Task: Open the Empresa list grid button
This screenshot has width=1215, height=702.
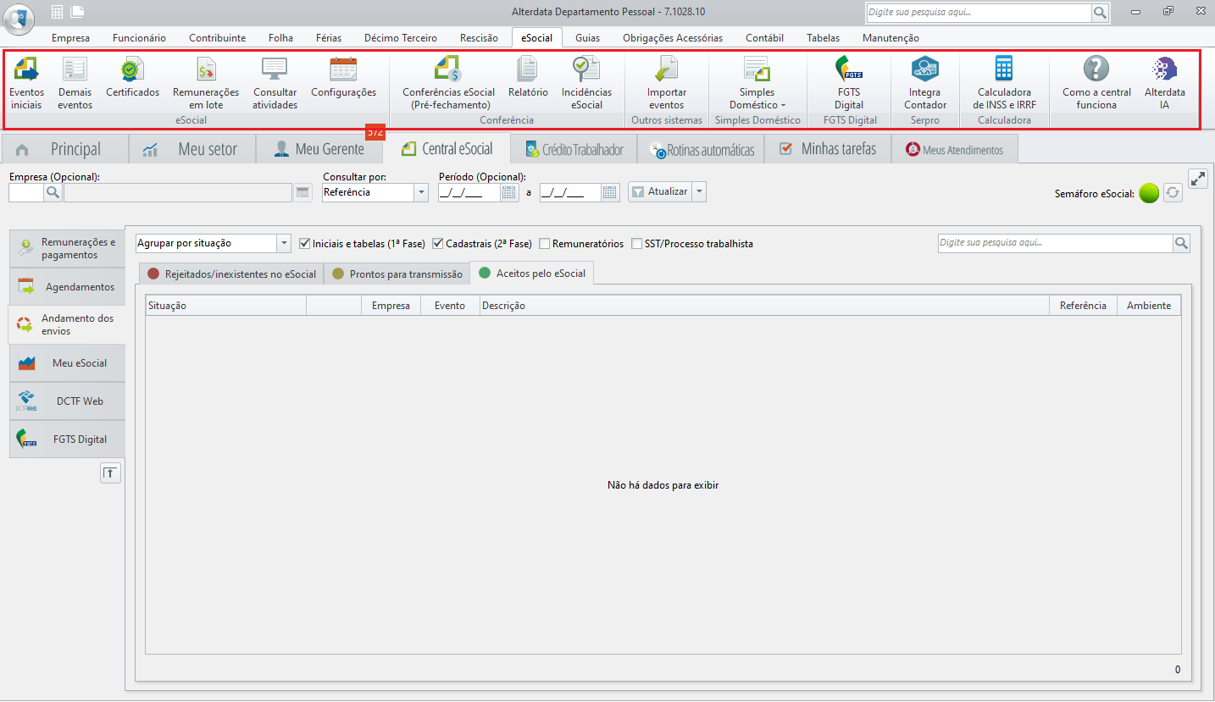Action: (x=302, y=192)
